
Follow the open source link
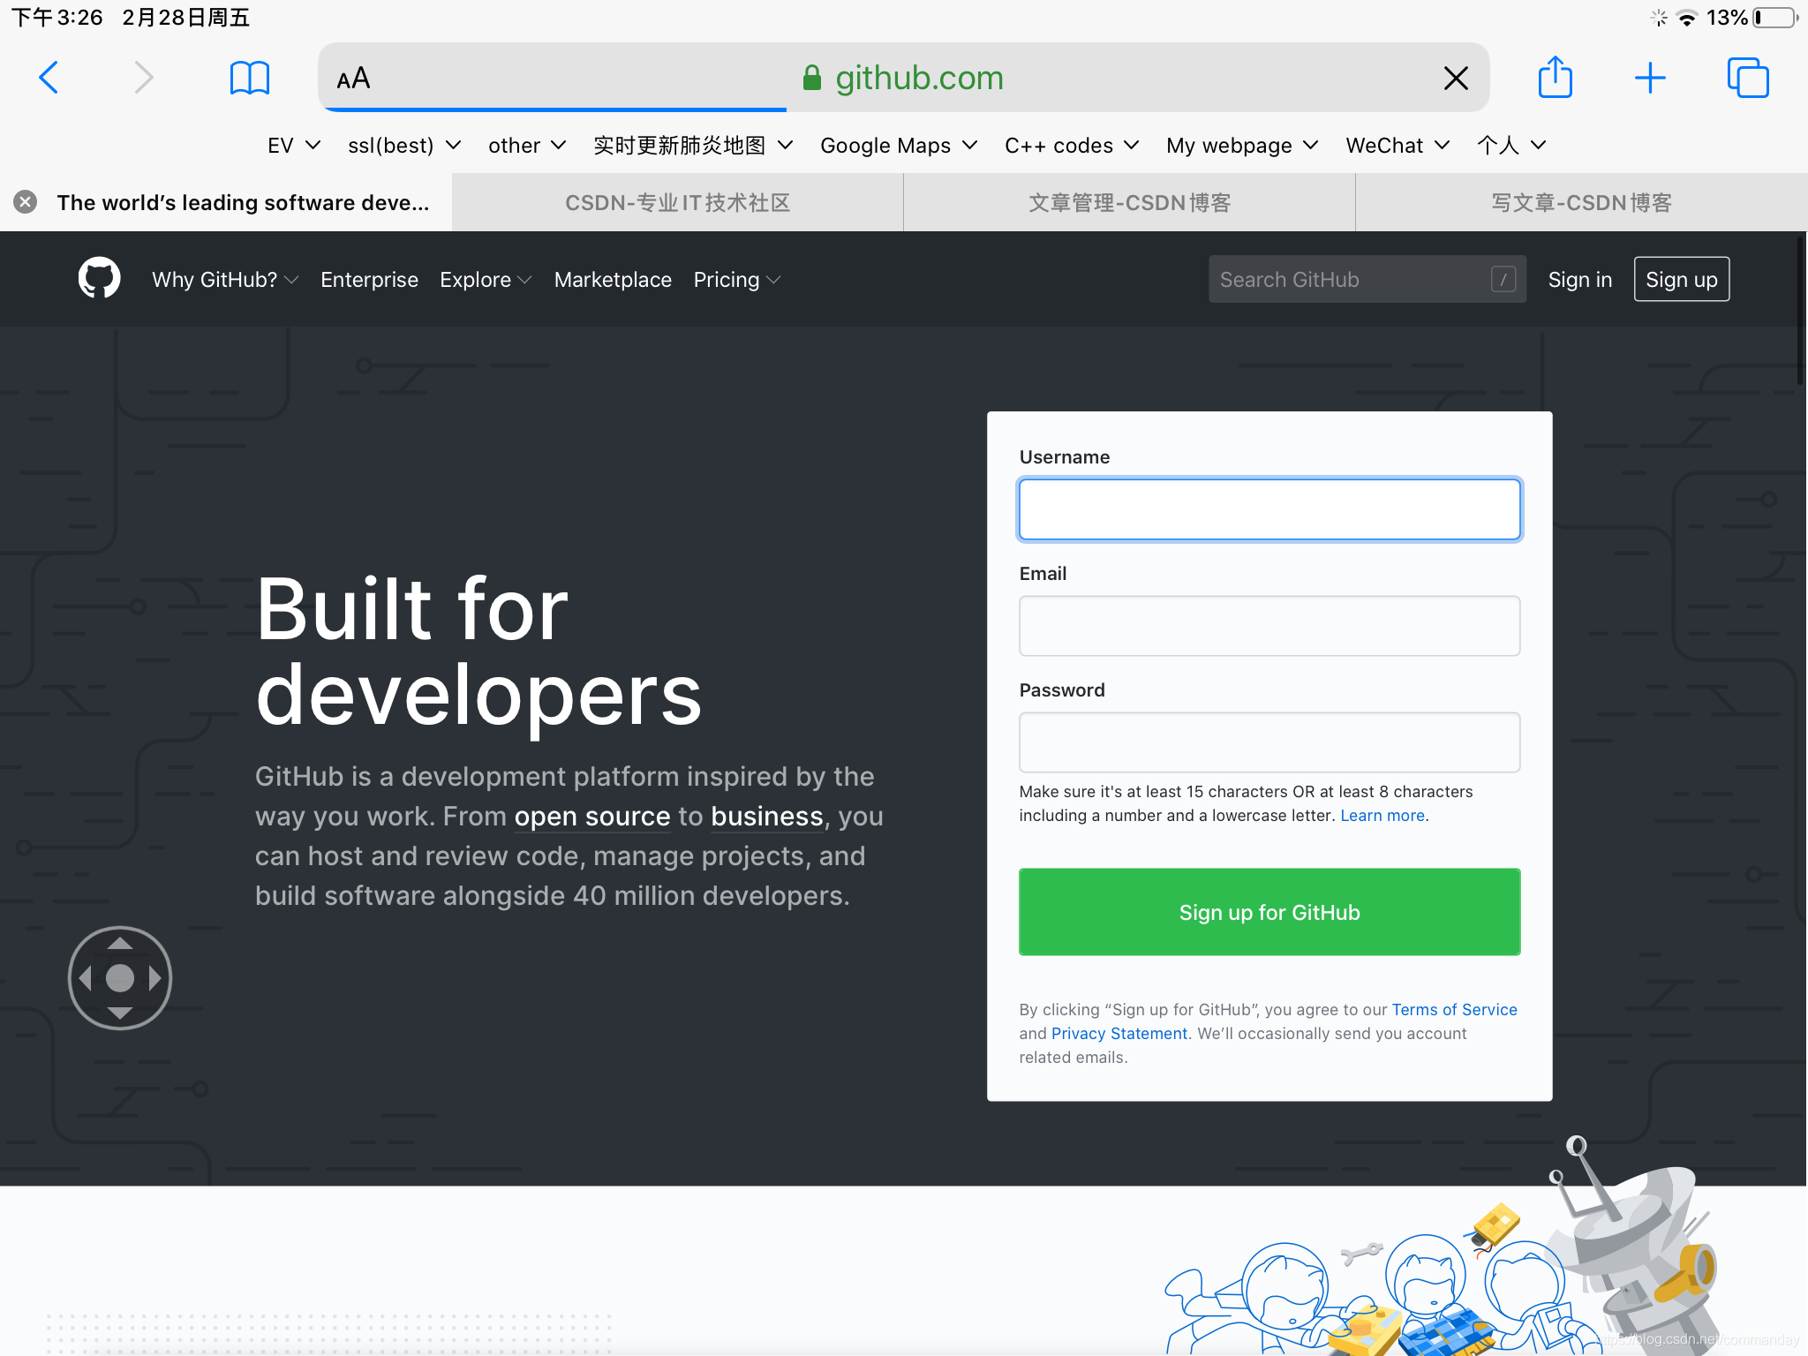pyautogui.click(x=592, y=816)
